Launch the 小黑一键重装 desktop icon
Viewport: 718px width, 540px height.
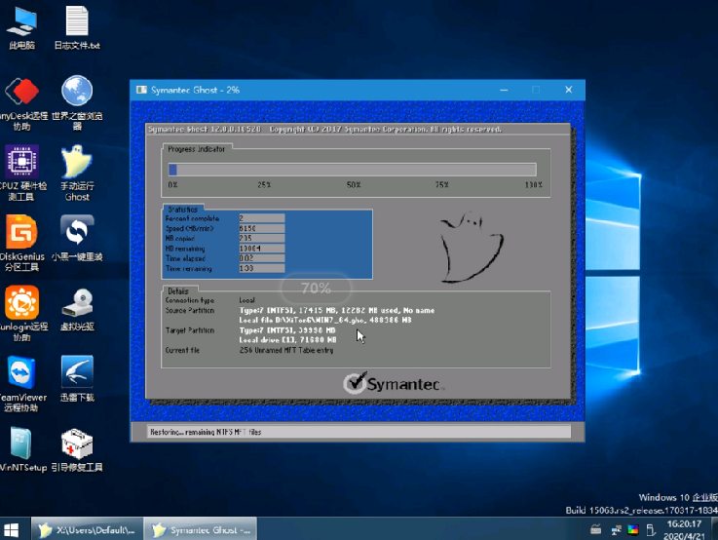click(x=77, y=232)
